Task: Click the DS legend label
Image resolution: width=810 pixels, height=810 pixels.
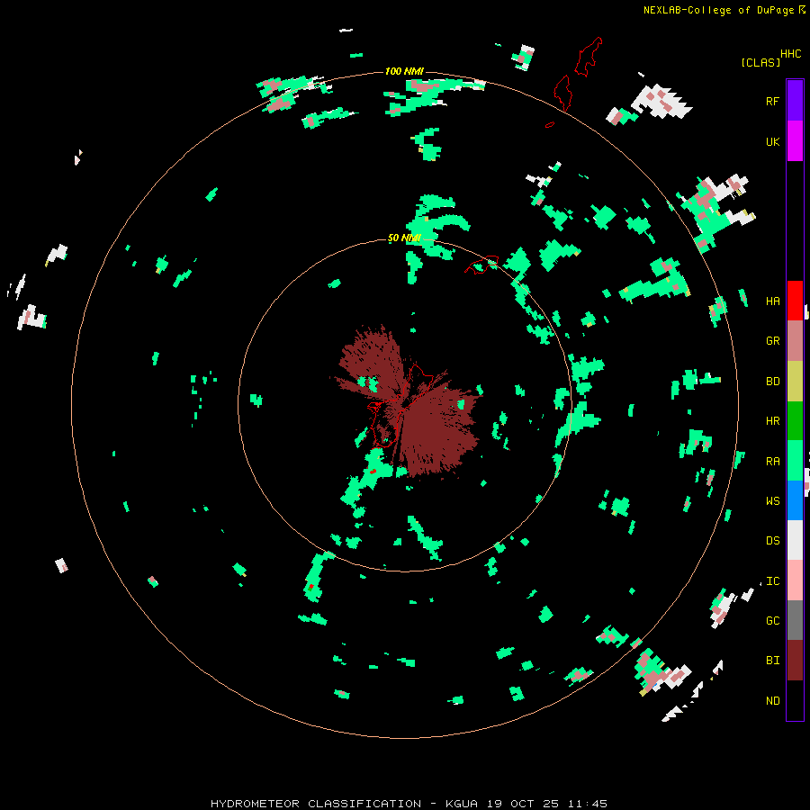Action: coord(772,541)
